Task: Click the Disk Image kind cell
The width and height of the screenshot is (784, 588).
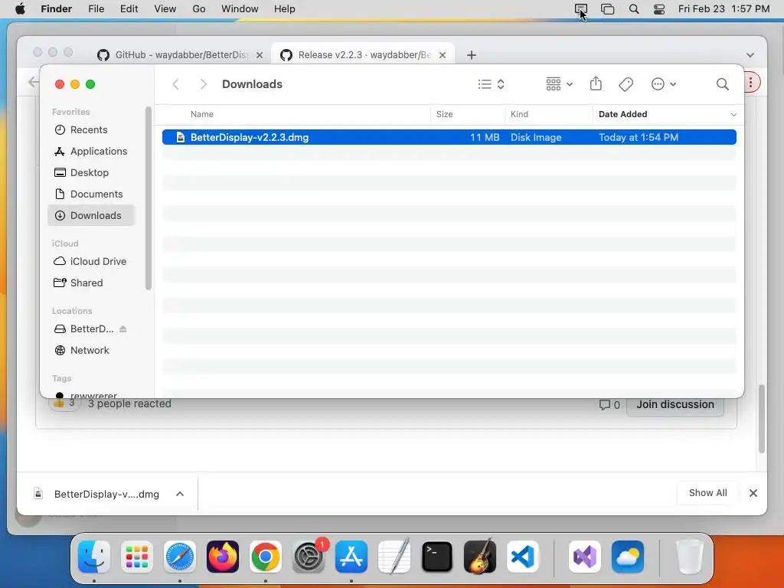Action: pyautogui.click(x=536, y=137)
